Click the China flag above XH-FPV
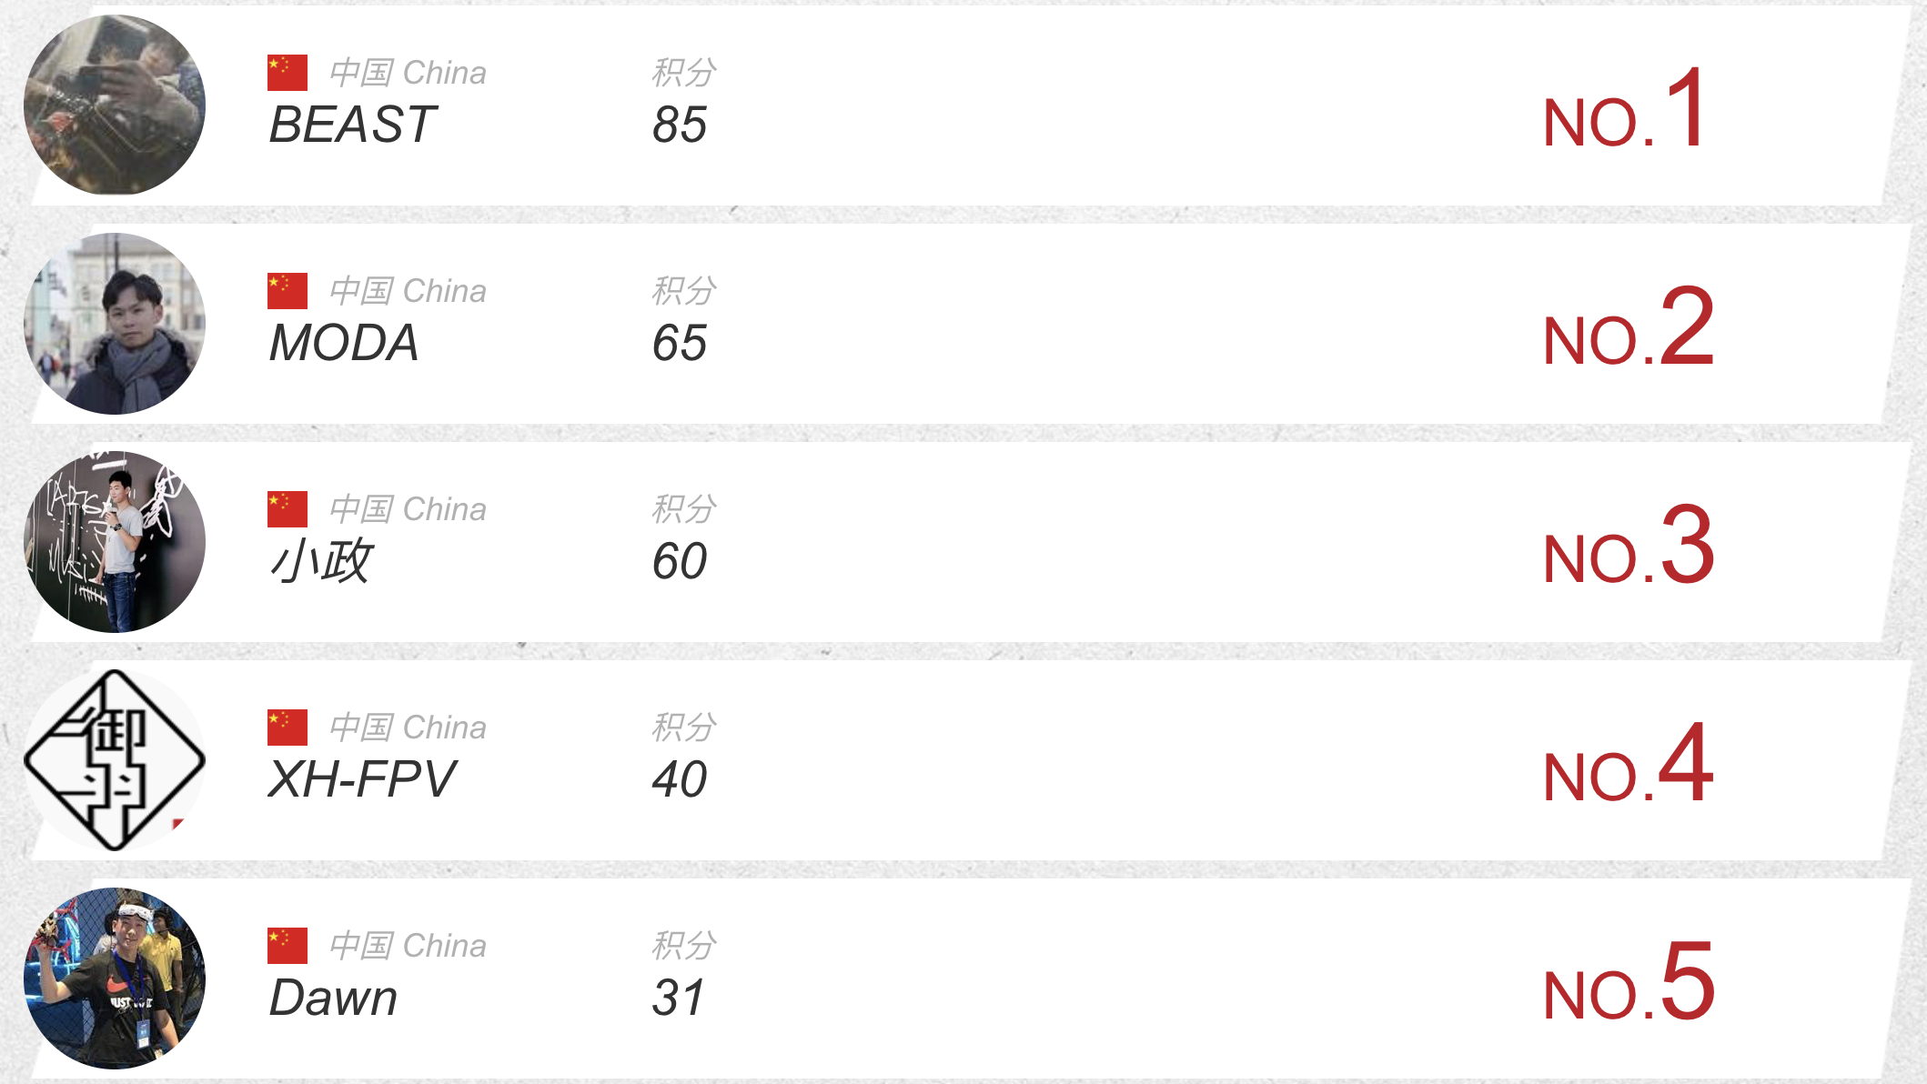 (288, 728)
